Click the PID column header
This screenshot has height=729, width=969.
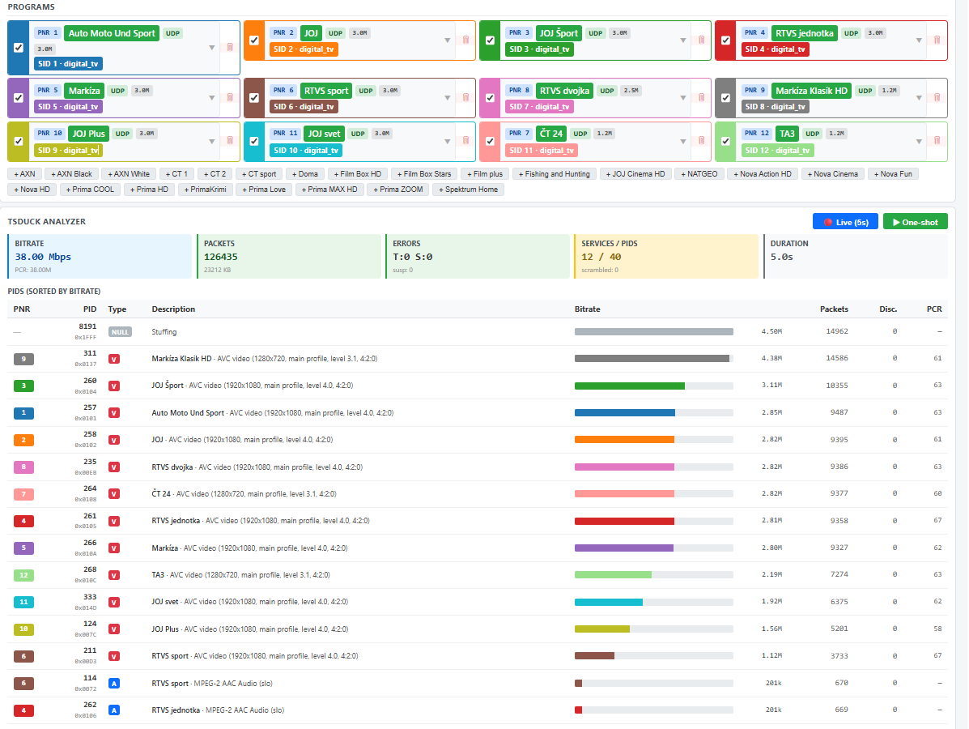(90, 309)
